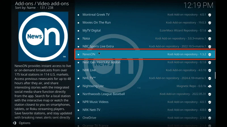This screenshot has width=227, height=127.
Task: Select Next Gen Peertube Addon entry
Action: [x=101, y=62]
